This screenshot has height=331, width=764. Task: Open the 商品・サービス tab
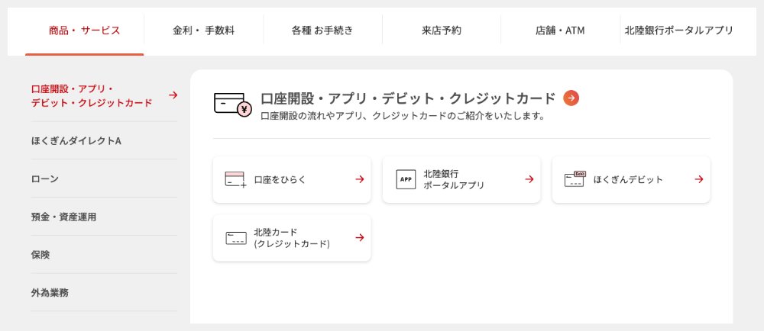(x=84, y=31)
